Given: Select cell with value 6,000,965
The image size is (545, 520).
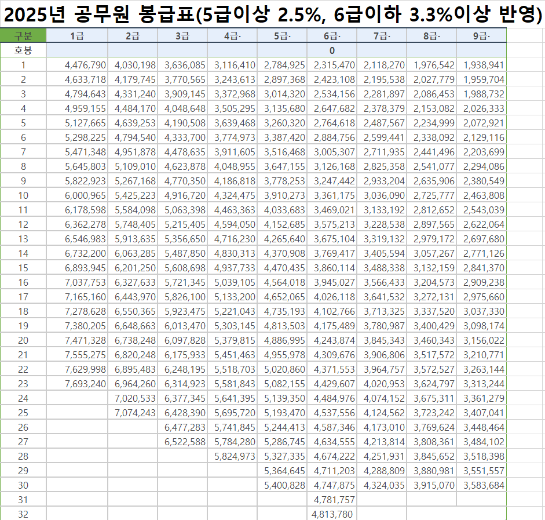Looking at the screenshot, I should point(77,195).
